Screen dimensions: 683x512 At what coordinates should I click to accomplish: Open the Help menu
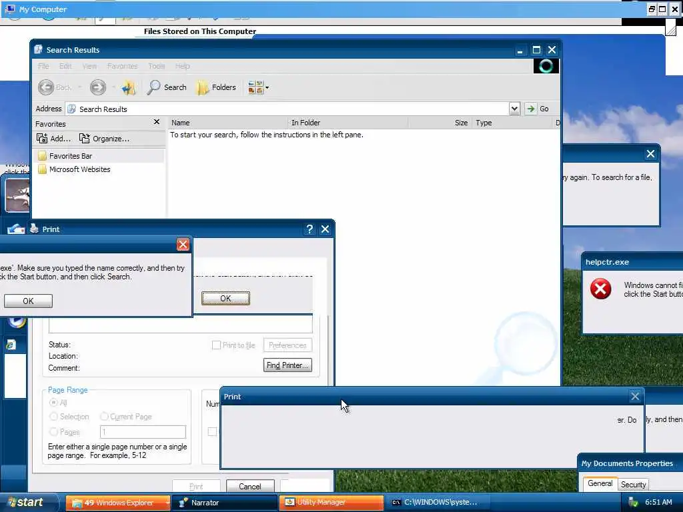tap(183, 66)
